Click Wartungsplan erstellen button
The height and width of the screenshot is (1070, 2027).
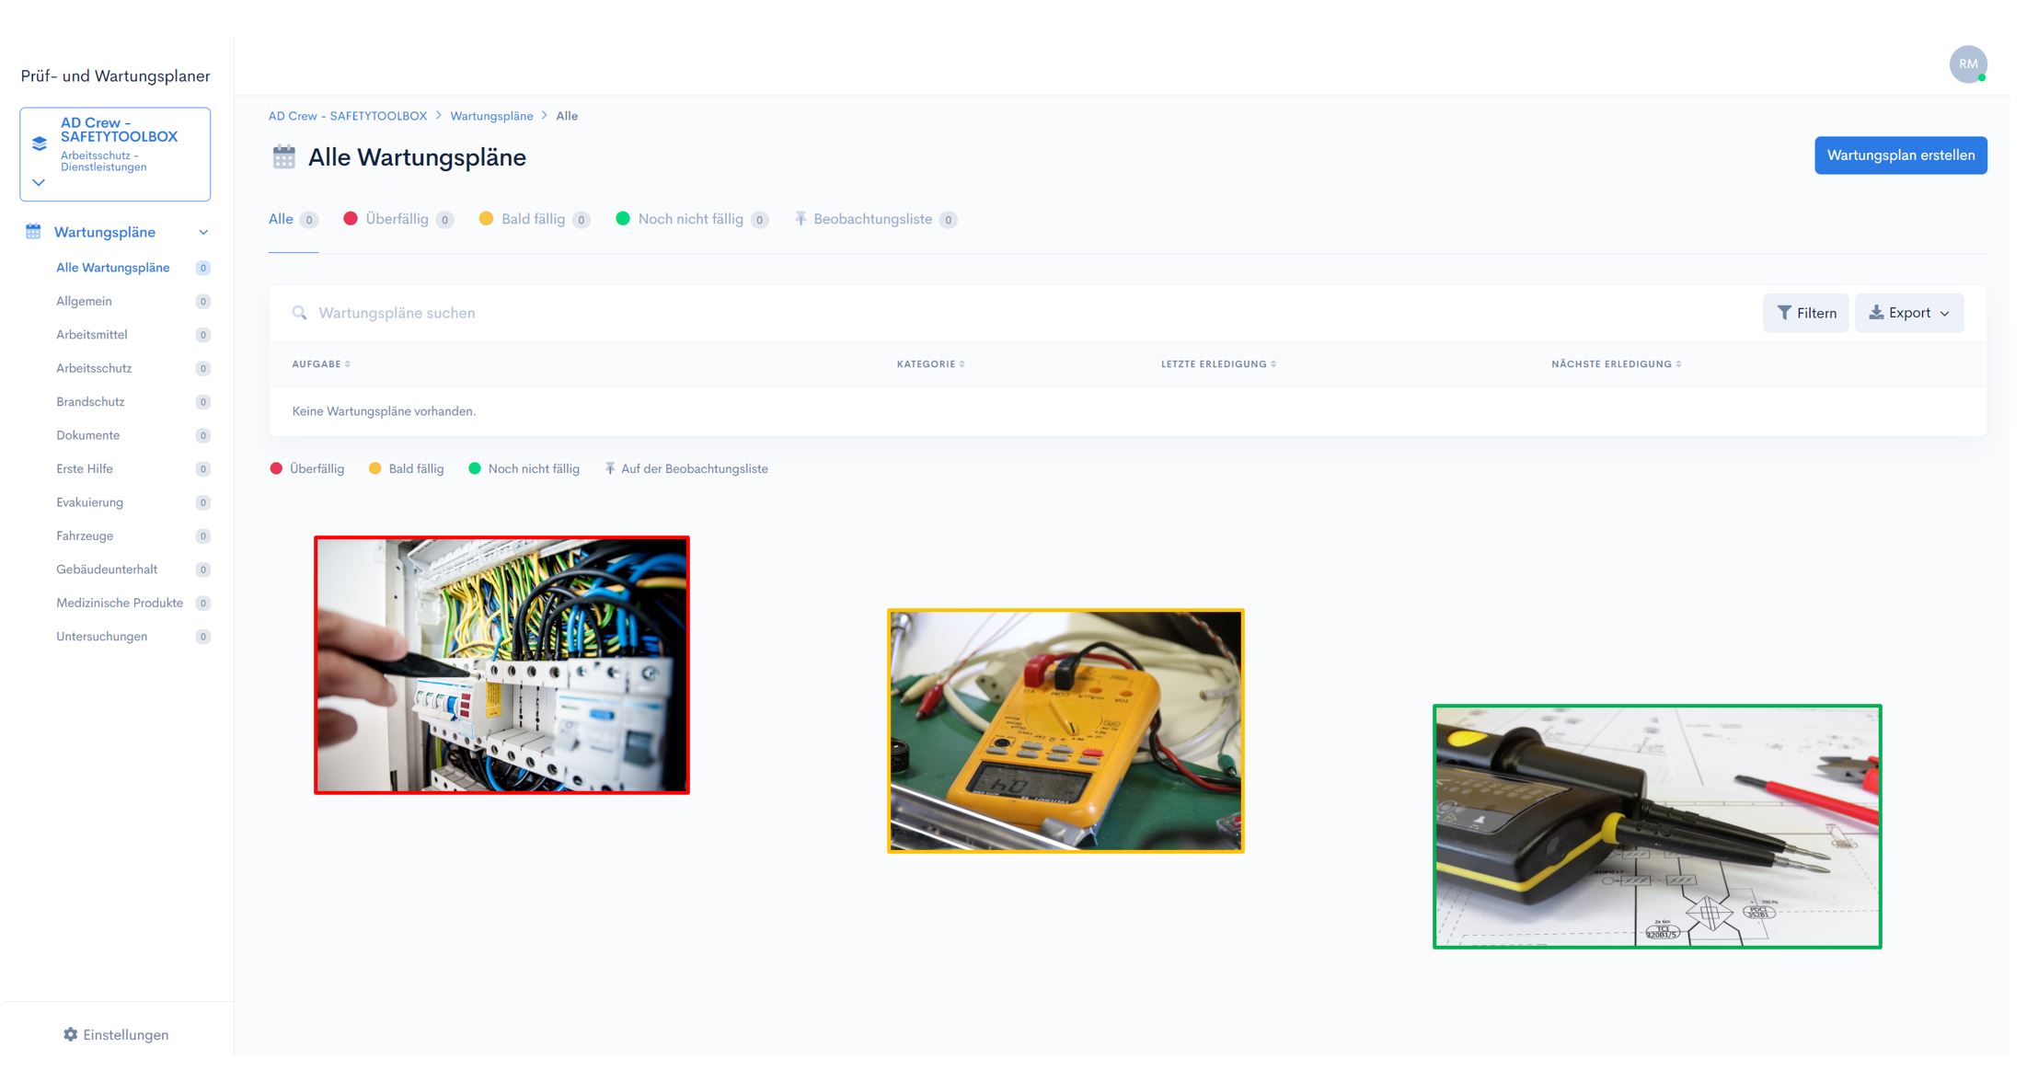[1900, 155]
